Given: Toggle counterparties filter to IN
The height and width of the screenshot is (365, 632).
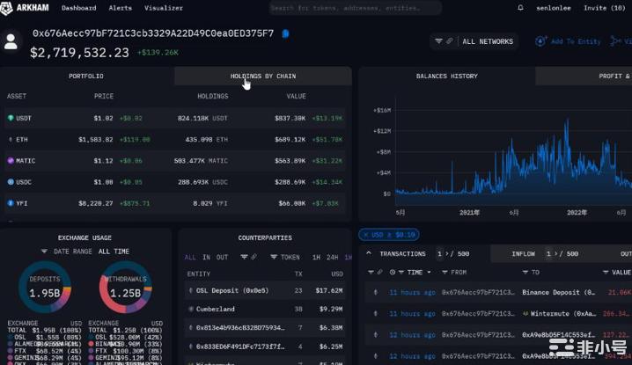Looking at the screenshot, I should pyautogui.click(x=206, y=258).
